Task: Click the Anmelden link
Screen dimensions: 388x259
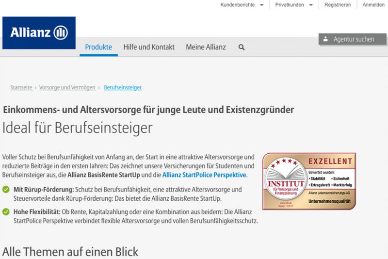Action: (x=373, y=5)
